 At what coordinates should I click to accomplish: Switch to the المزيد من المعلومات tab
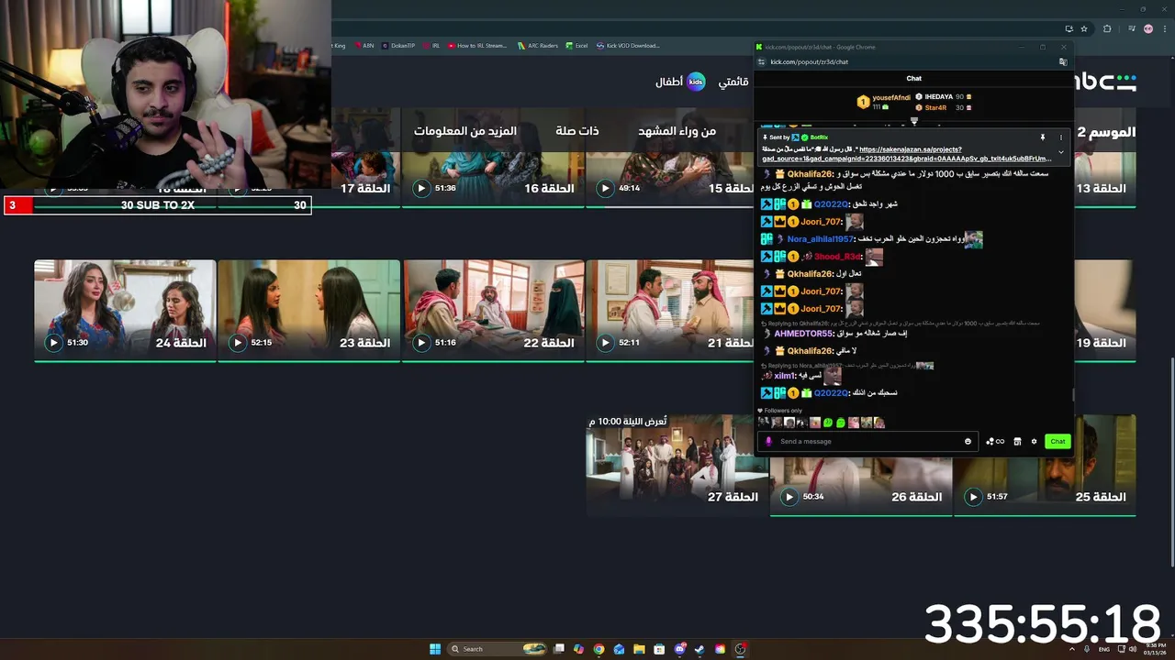(465, 131)
